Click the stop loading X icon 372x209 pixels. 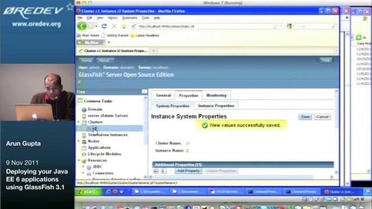[114, 26]
